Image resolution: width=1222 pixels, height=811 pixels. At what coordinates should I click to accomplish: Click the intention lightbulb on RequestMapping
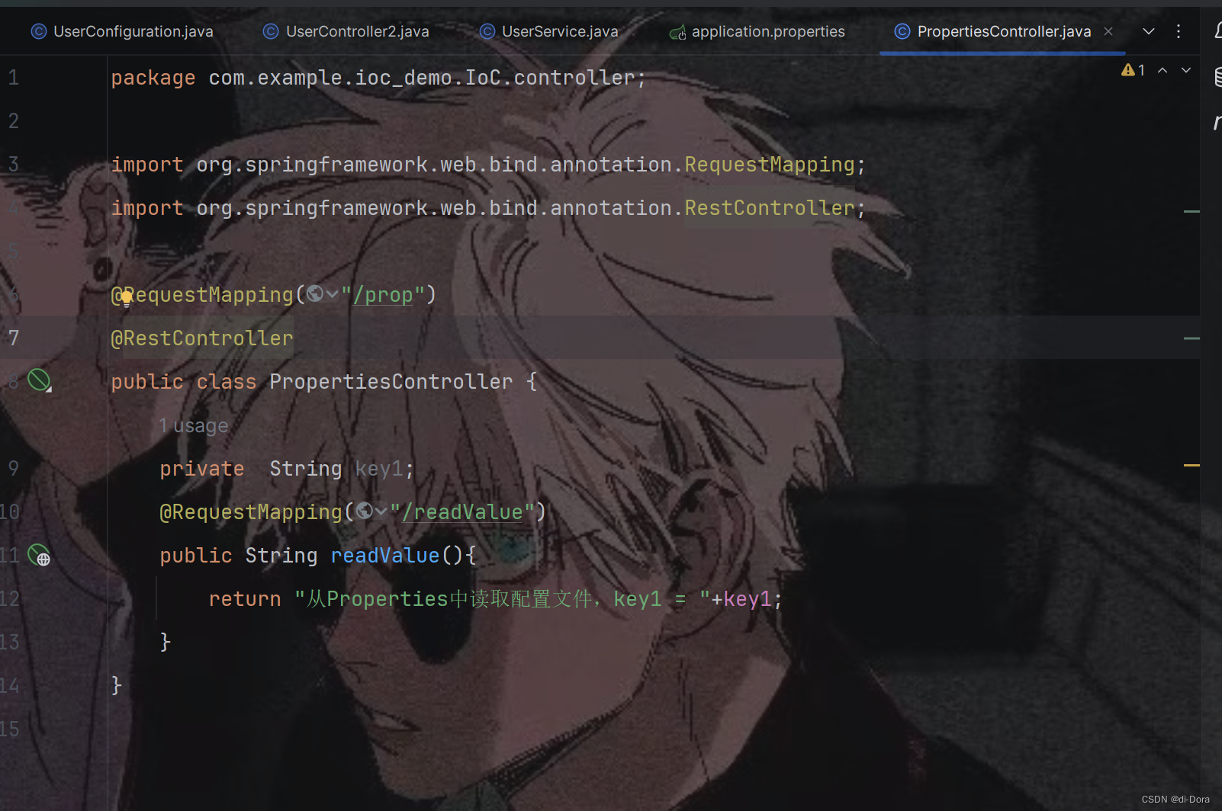(127, 297)
